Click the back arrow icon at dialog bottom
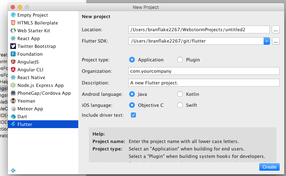 [x=13, y=170]
